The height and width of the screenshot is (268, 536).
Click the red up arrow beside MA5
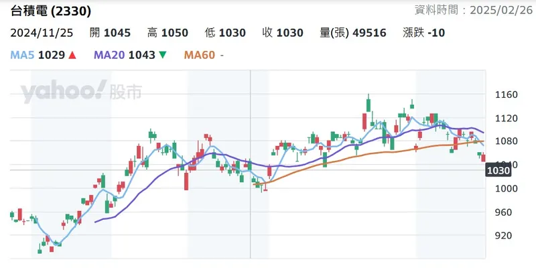coord(72,55)
